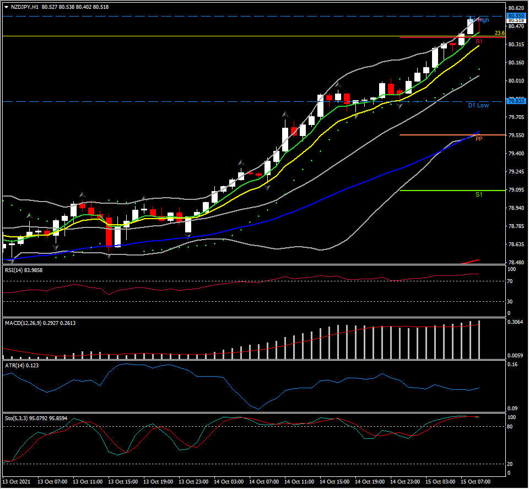Image resolution: width=529 pixels, height=489 pixels.
Task: Click the 13 Oct 15:00 time label
Action: (x=123, y=481)
